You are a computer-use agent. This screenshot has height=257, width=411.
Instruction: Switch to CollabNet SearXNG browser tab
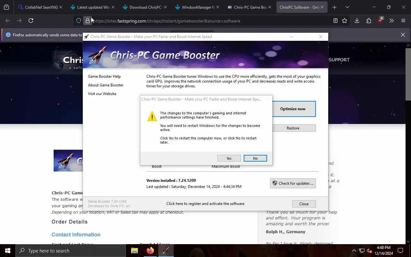tap(40, 7)
